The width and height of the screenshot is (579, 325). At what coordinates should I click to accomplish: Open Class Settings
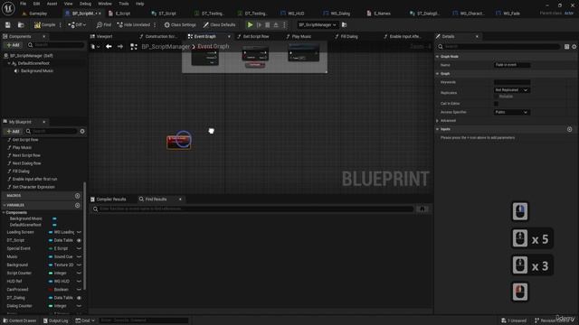coord(180,25)
